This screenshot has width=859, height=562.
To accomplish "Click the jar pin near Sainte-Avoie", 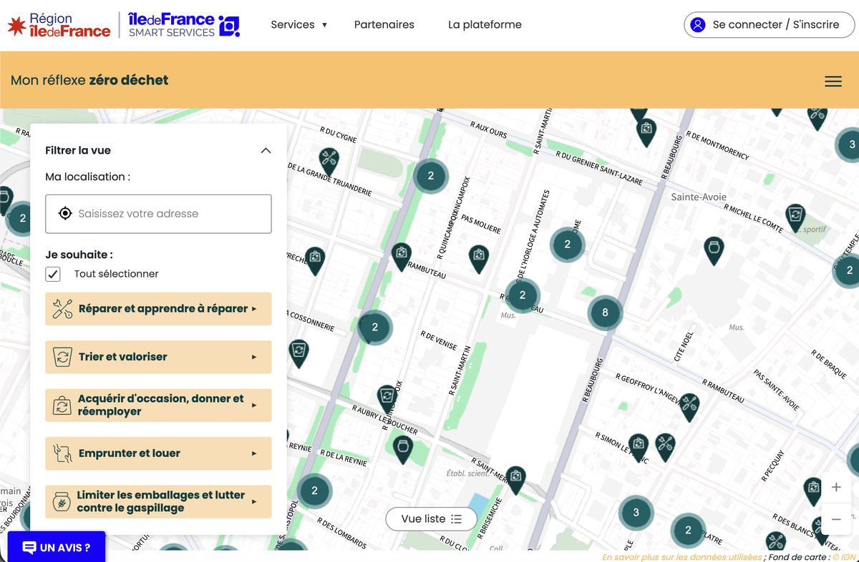I will [x=714, y=249].
